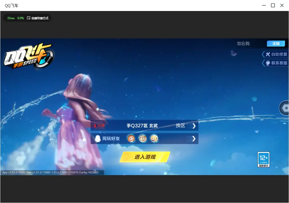Open 自助修复 self-repair tool

276,54
